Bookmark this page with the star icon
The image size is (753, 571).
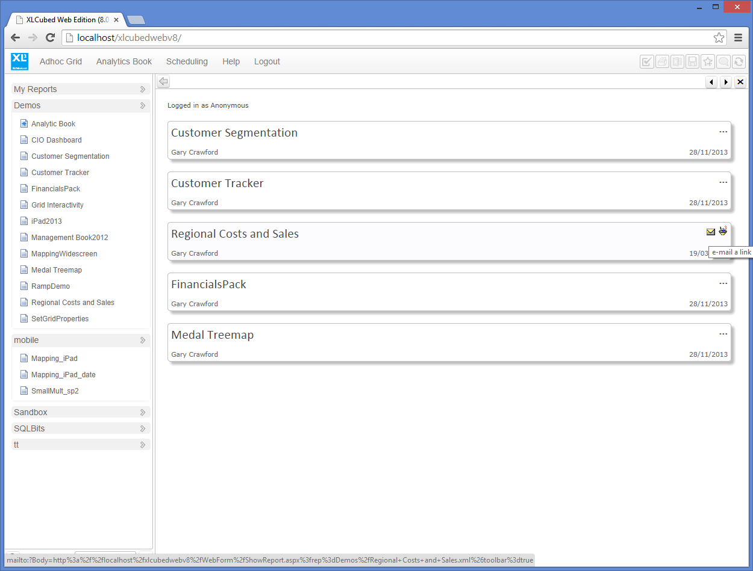(719, 38)
